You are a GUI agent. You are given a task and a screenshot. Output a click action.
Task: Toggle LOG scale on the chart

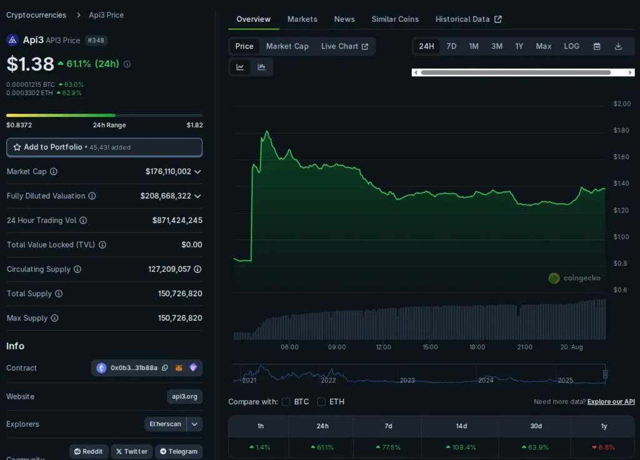tap(571, 46)
